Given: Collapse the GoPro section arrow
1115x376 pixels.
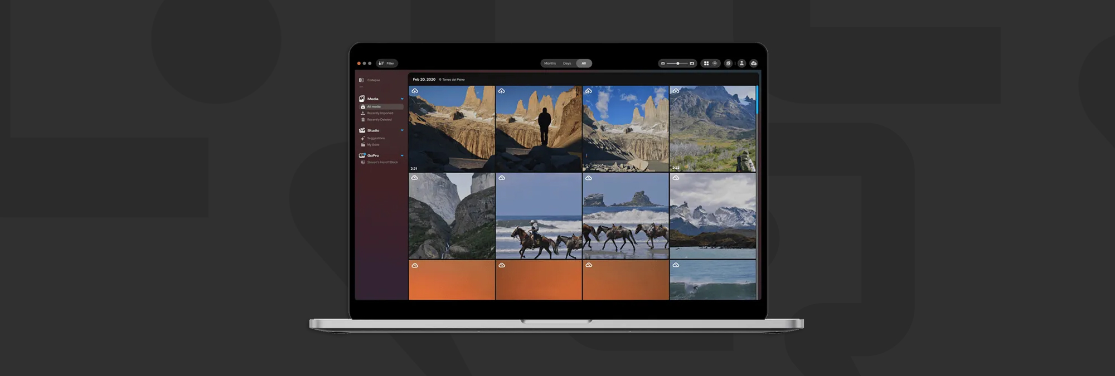Looking at the screenshot, I should click(402, 155).
